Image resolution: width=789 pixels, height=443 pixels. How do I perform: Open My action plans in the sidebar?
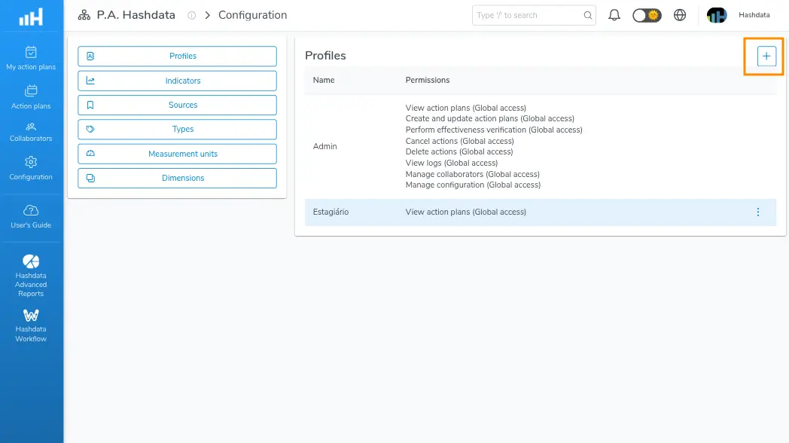click(31, 59)
